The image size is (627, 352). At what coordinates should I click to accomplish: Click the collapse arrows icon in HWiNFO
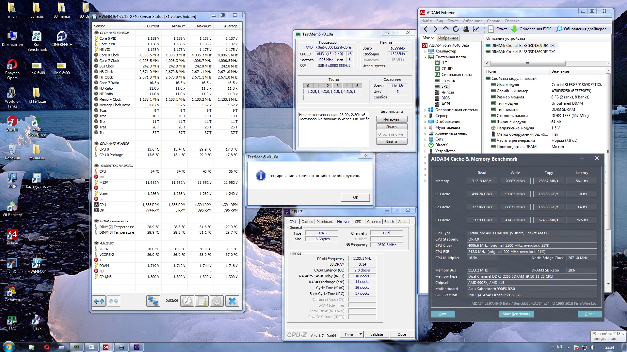click(113, 301)
